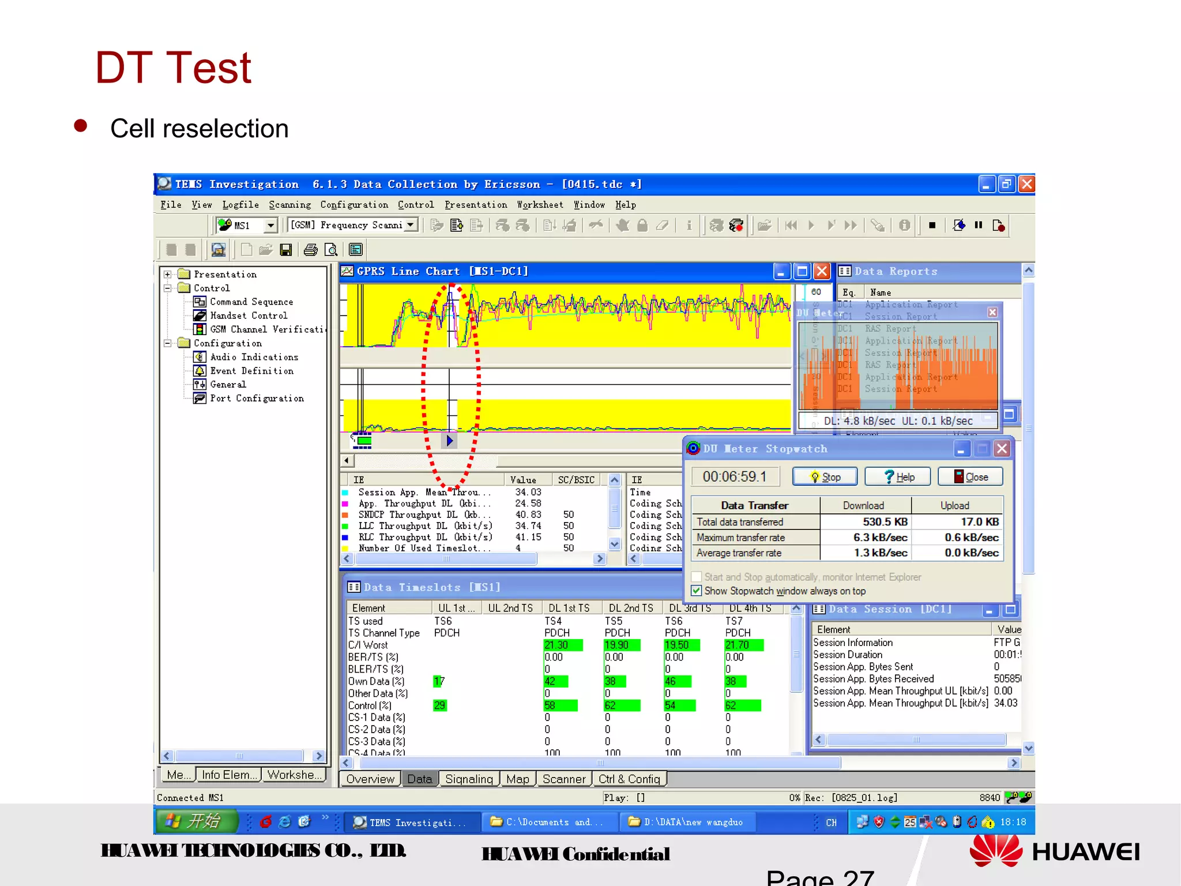Open the MS1 equipment dropdown

pos(270,226)
